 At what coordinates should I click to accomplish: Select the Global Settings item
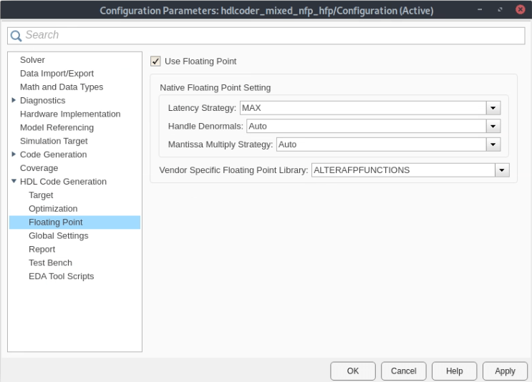tap(59, 236)
